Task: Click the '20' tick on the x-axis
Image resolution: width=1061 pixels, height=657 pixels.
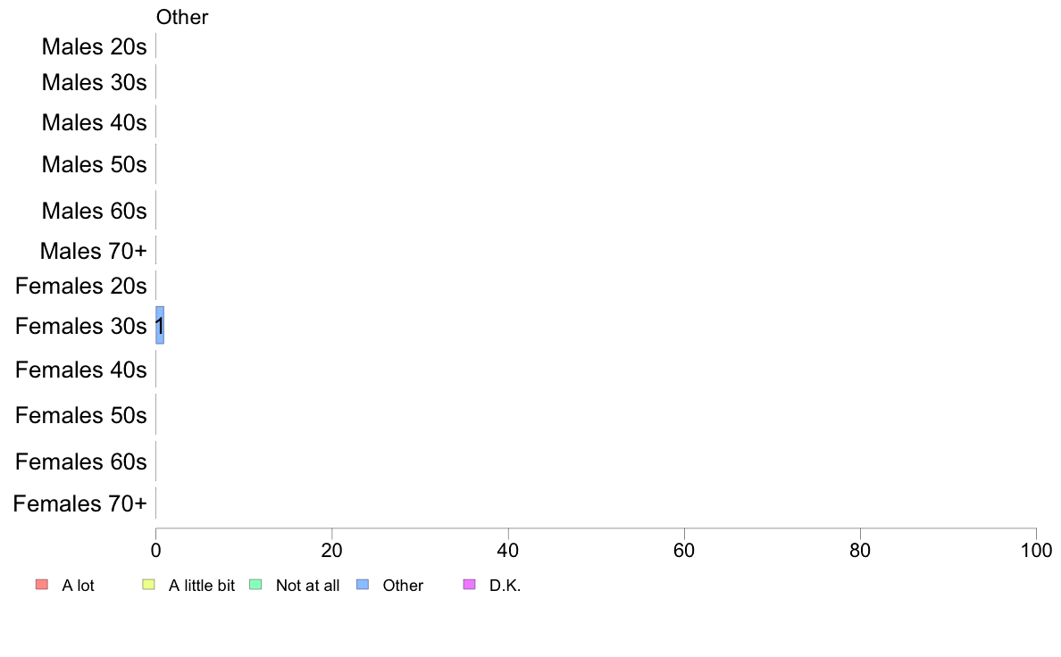Action: (331, 550)
